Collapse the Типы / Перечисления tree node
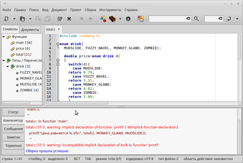 [x=4, y=61]
